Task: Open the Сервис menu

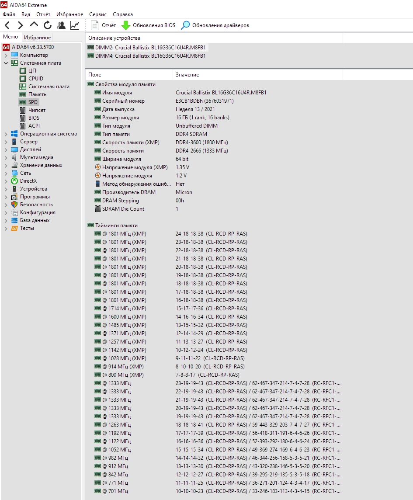Action: click(98, 14)
